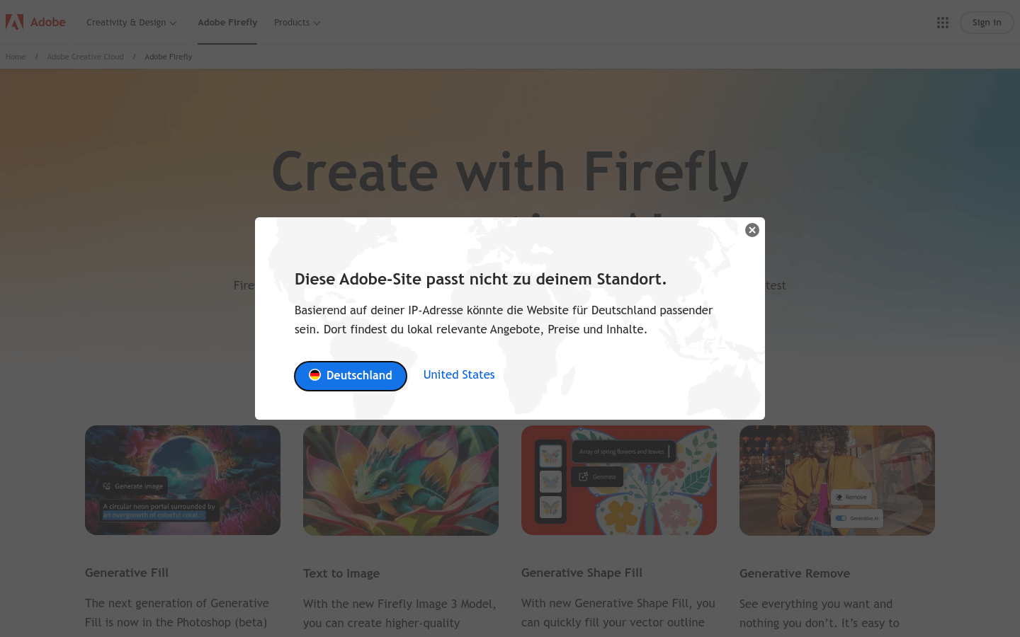The height and width of the screenshot is (637, 1020).
Task: Open the Text to Image dragon thumbnail
Action: (401, 480)
